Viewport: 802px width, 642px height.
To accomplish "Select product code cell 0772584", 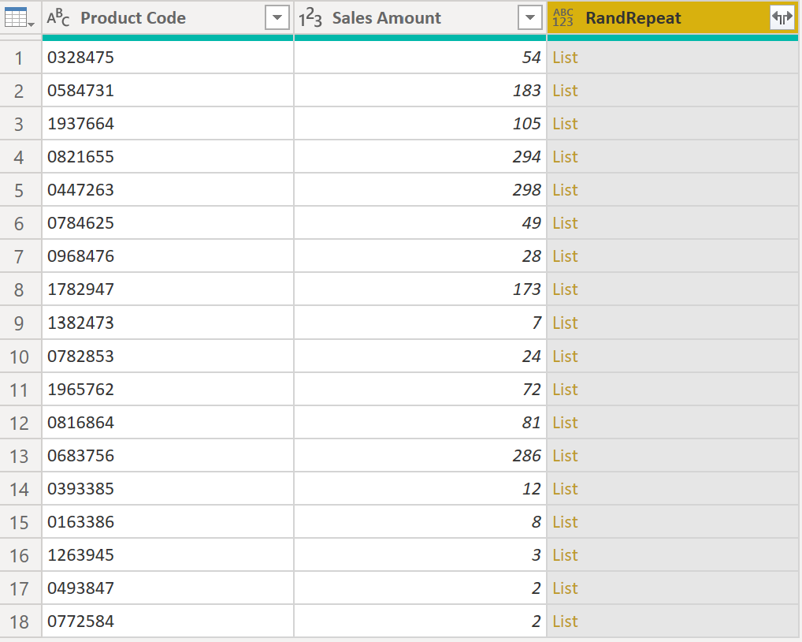I will point(168,621).
